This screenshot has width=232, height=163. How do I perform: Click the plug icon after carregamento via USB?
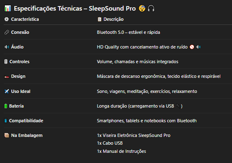[x=178, y=106]
